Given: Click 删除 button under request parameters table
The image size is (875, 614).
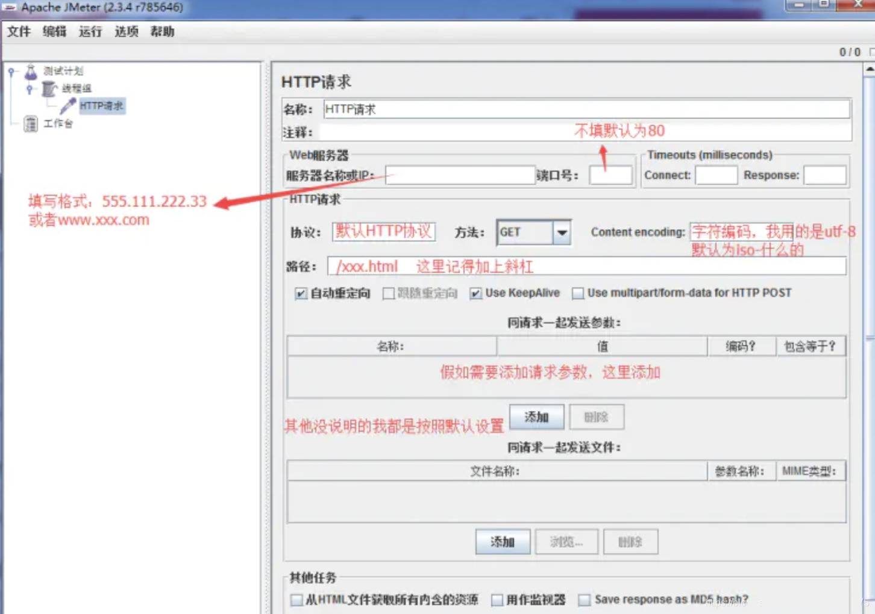Looking at the screenshot, I should [596, 417].
